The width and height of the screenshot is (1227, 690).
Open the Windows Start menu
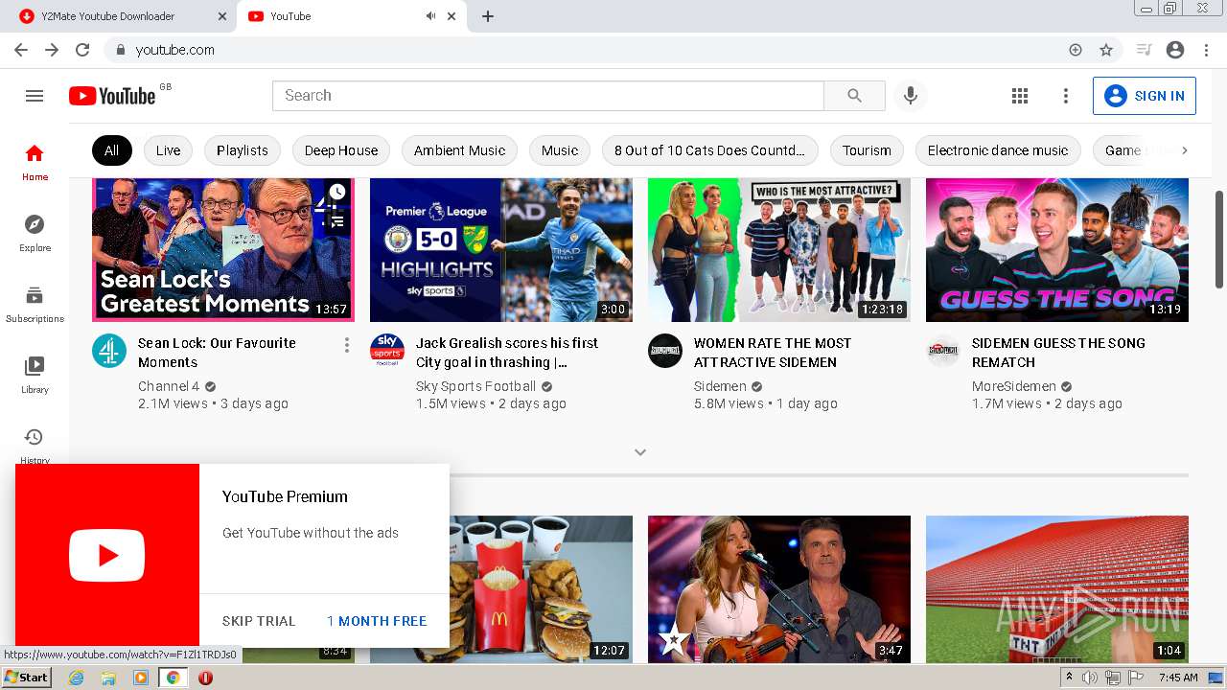click(x=26, y=678)
